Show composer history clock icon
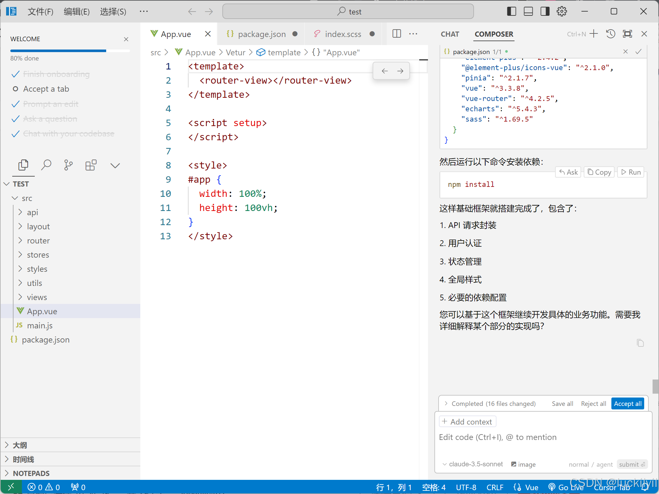The width and height of the screenshot is (659, 494). tap(610, 34)
